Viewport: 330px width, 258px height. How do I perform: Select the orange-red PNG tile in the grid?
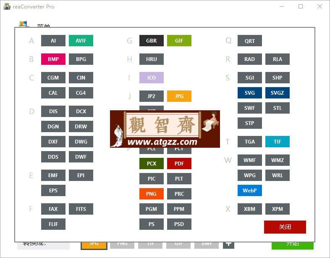coord(152,194)
